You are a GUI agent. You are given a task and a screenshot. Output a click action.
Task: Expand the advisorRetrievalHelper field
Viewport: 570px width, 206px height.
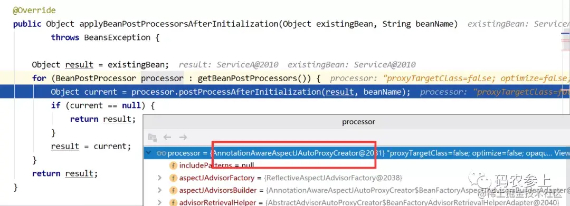[x=159, y=202]
